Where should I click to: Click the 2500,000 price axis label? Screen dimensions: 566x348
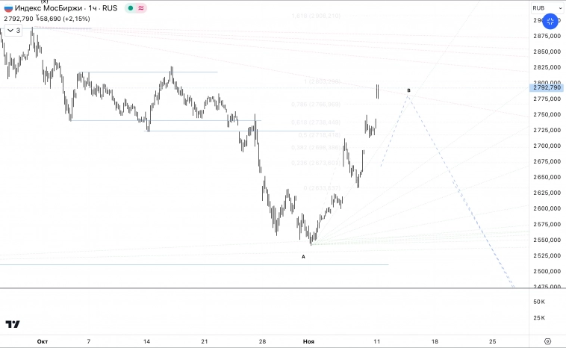(547, 271)
